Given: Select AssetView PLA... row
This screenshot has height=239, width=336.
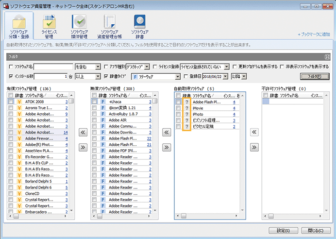Looking at the screenshot, I should [38, 151].
